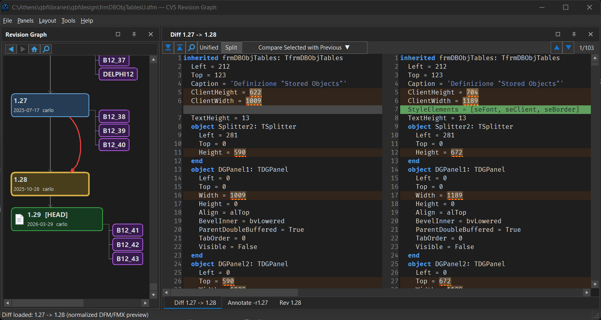Click diff horizontal scroll right arrow
Image resolution: width=601 pixels, height=320 pixels.
[x=587, y=292]
